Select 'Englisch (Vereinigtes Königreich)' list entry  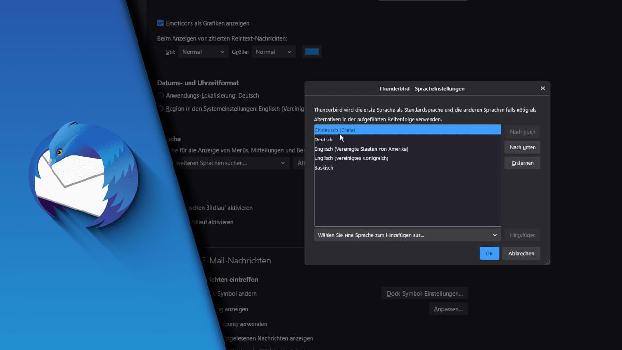point(408,158)
